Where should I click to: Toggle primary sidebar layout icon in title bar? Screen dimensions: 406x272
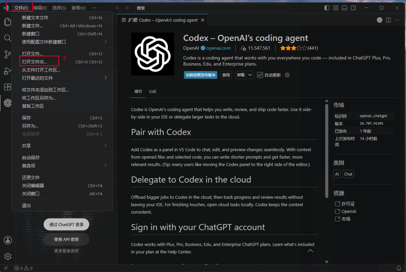tap(327, 8)
